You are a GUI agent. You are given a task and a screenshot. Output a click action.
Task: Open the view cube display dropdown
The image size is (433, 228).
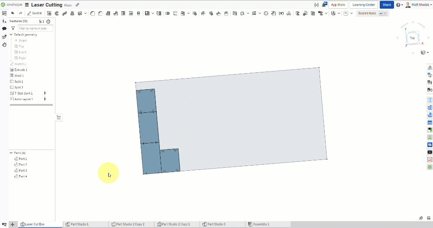coord(424,52)
